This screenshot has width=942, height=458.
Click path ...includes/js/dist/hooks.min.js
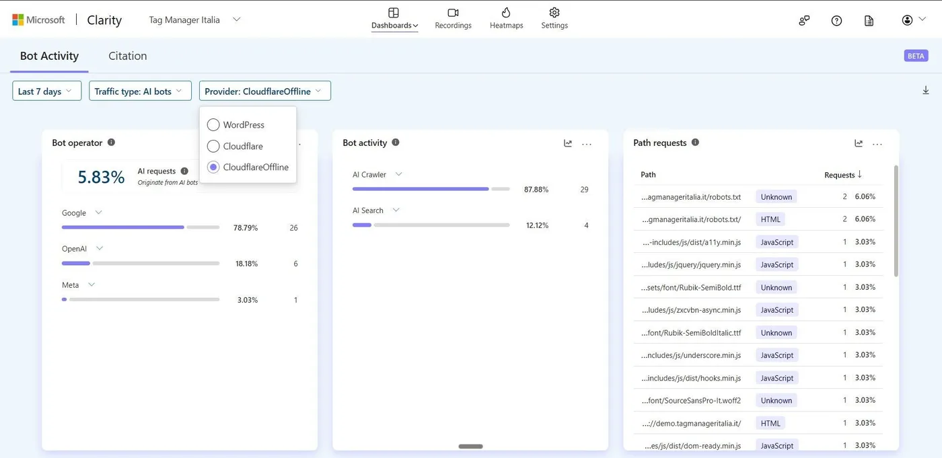tap(691, 378)
